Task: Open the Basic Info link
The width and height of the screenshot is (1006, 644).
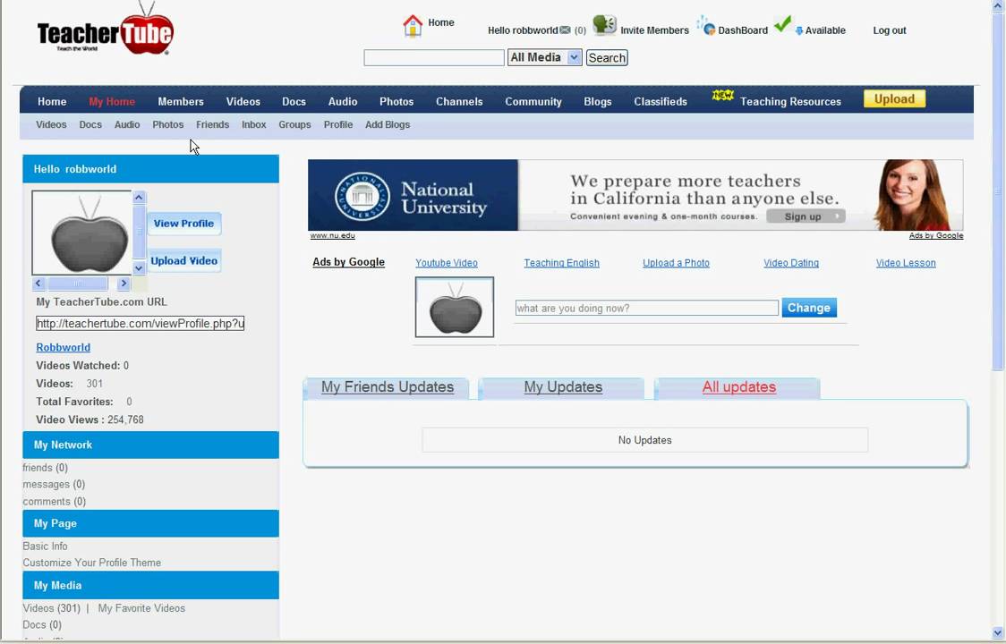Action: click(x=45, y=546)
